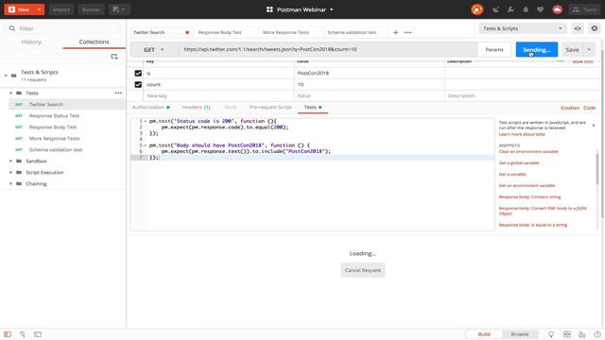Click the New key field
605x340 pixels.
tap(218, 95)
